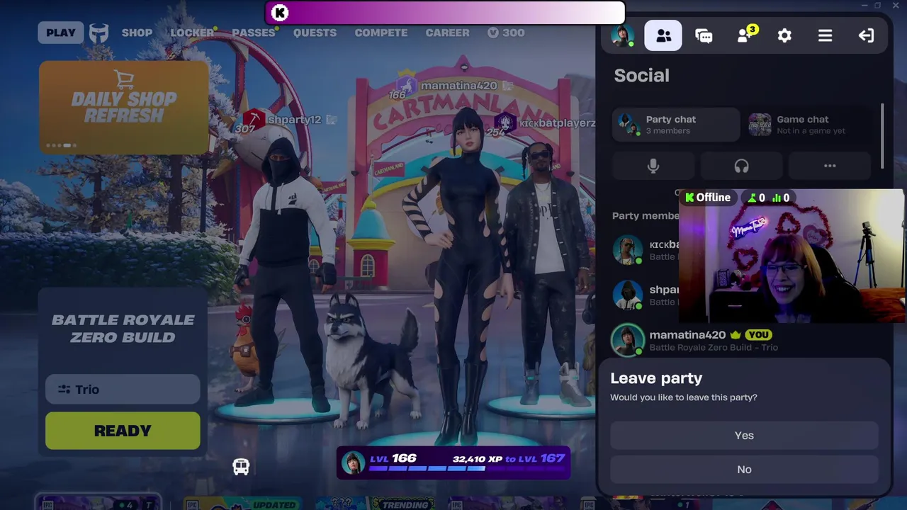This screenshot has width=907, height=510.
Task: Click the shopping cart icon on banner
Action: 124,79
